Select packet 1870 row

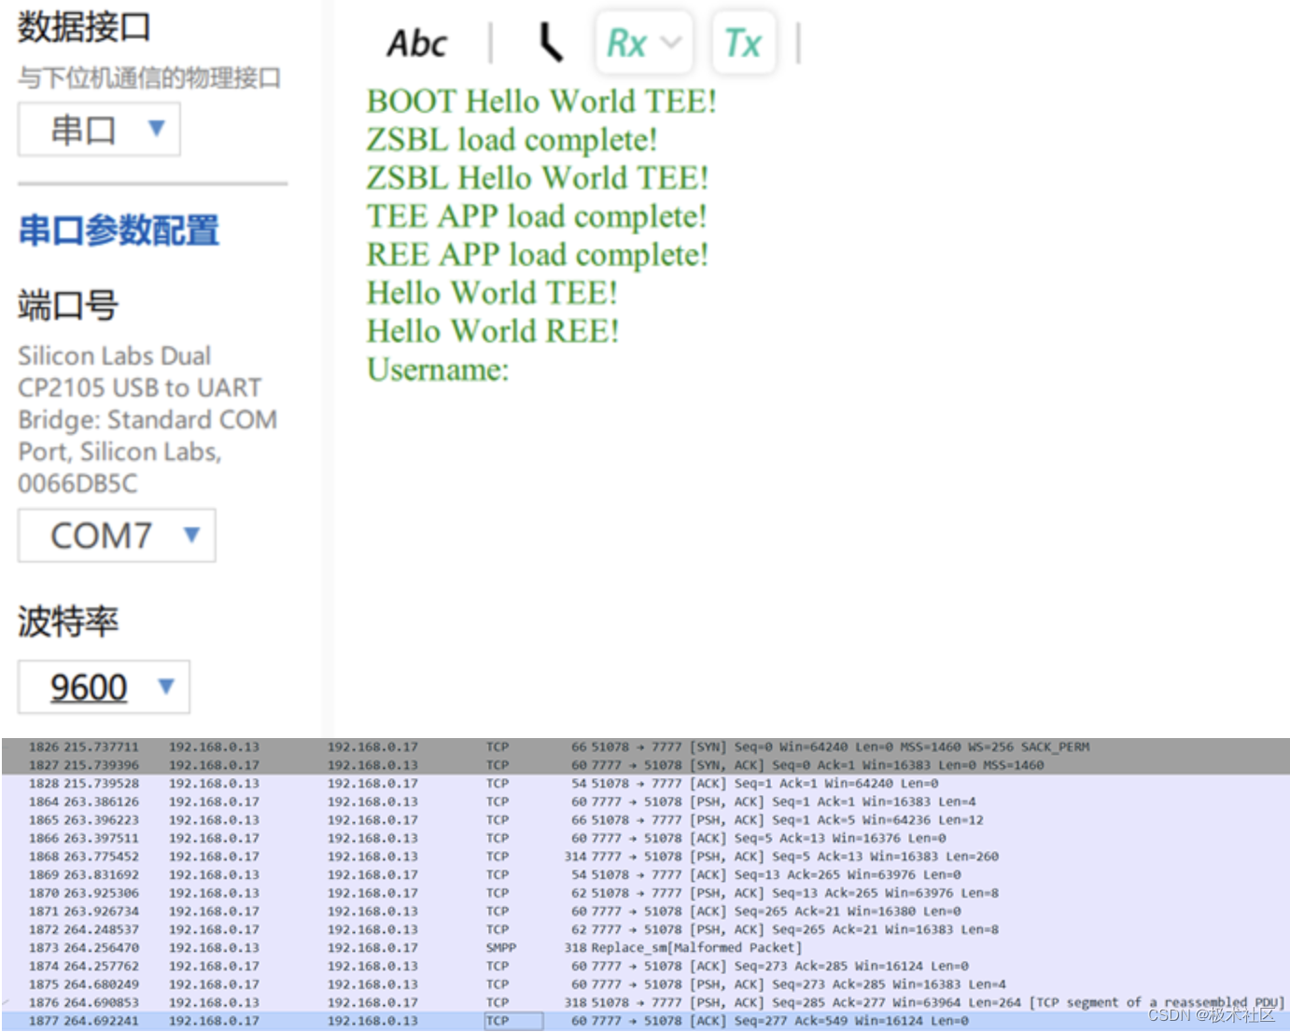tap(645, 893)
